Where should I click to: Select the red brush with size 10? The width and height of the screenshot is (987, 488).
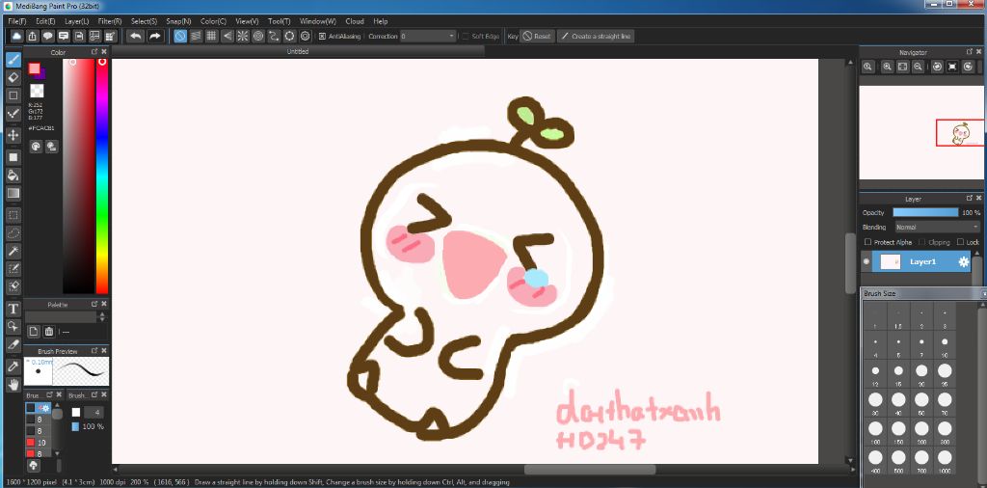pyautogui.click(x=39, y=443)
